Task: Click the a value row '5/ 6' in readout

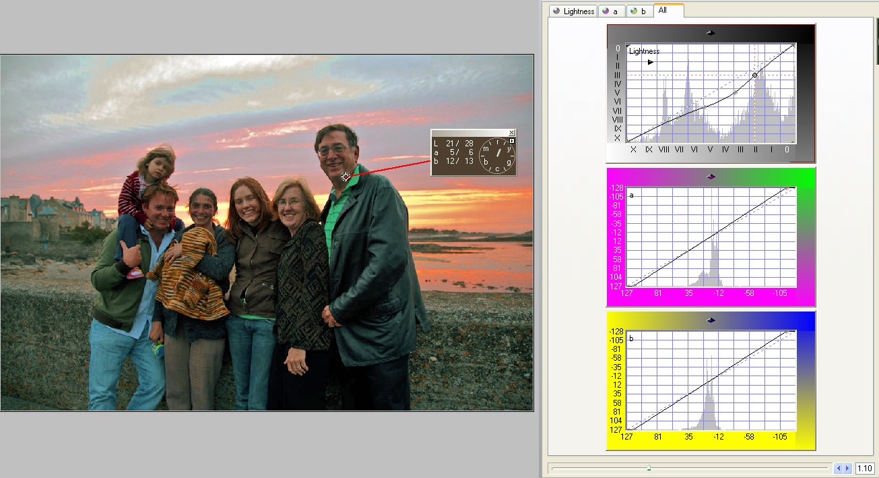Action: pos(454,152)
